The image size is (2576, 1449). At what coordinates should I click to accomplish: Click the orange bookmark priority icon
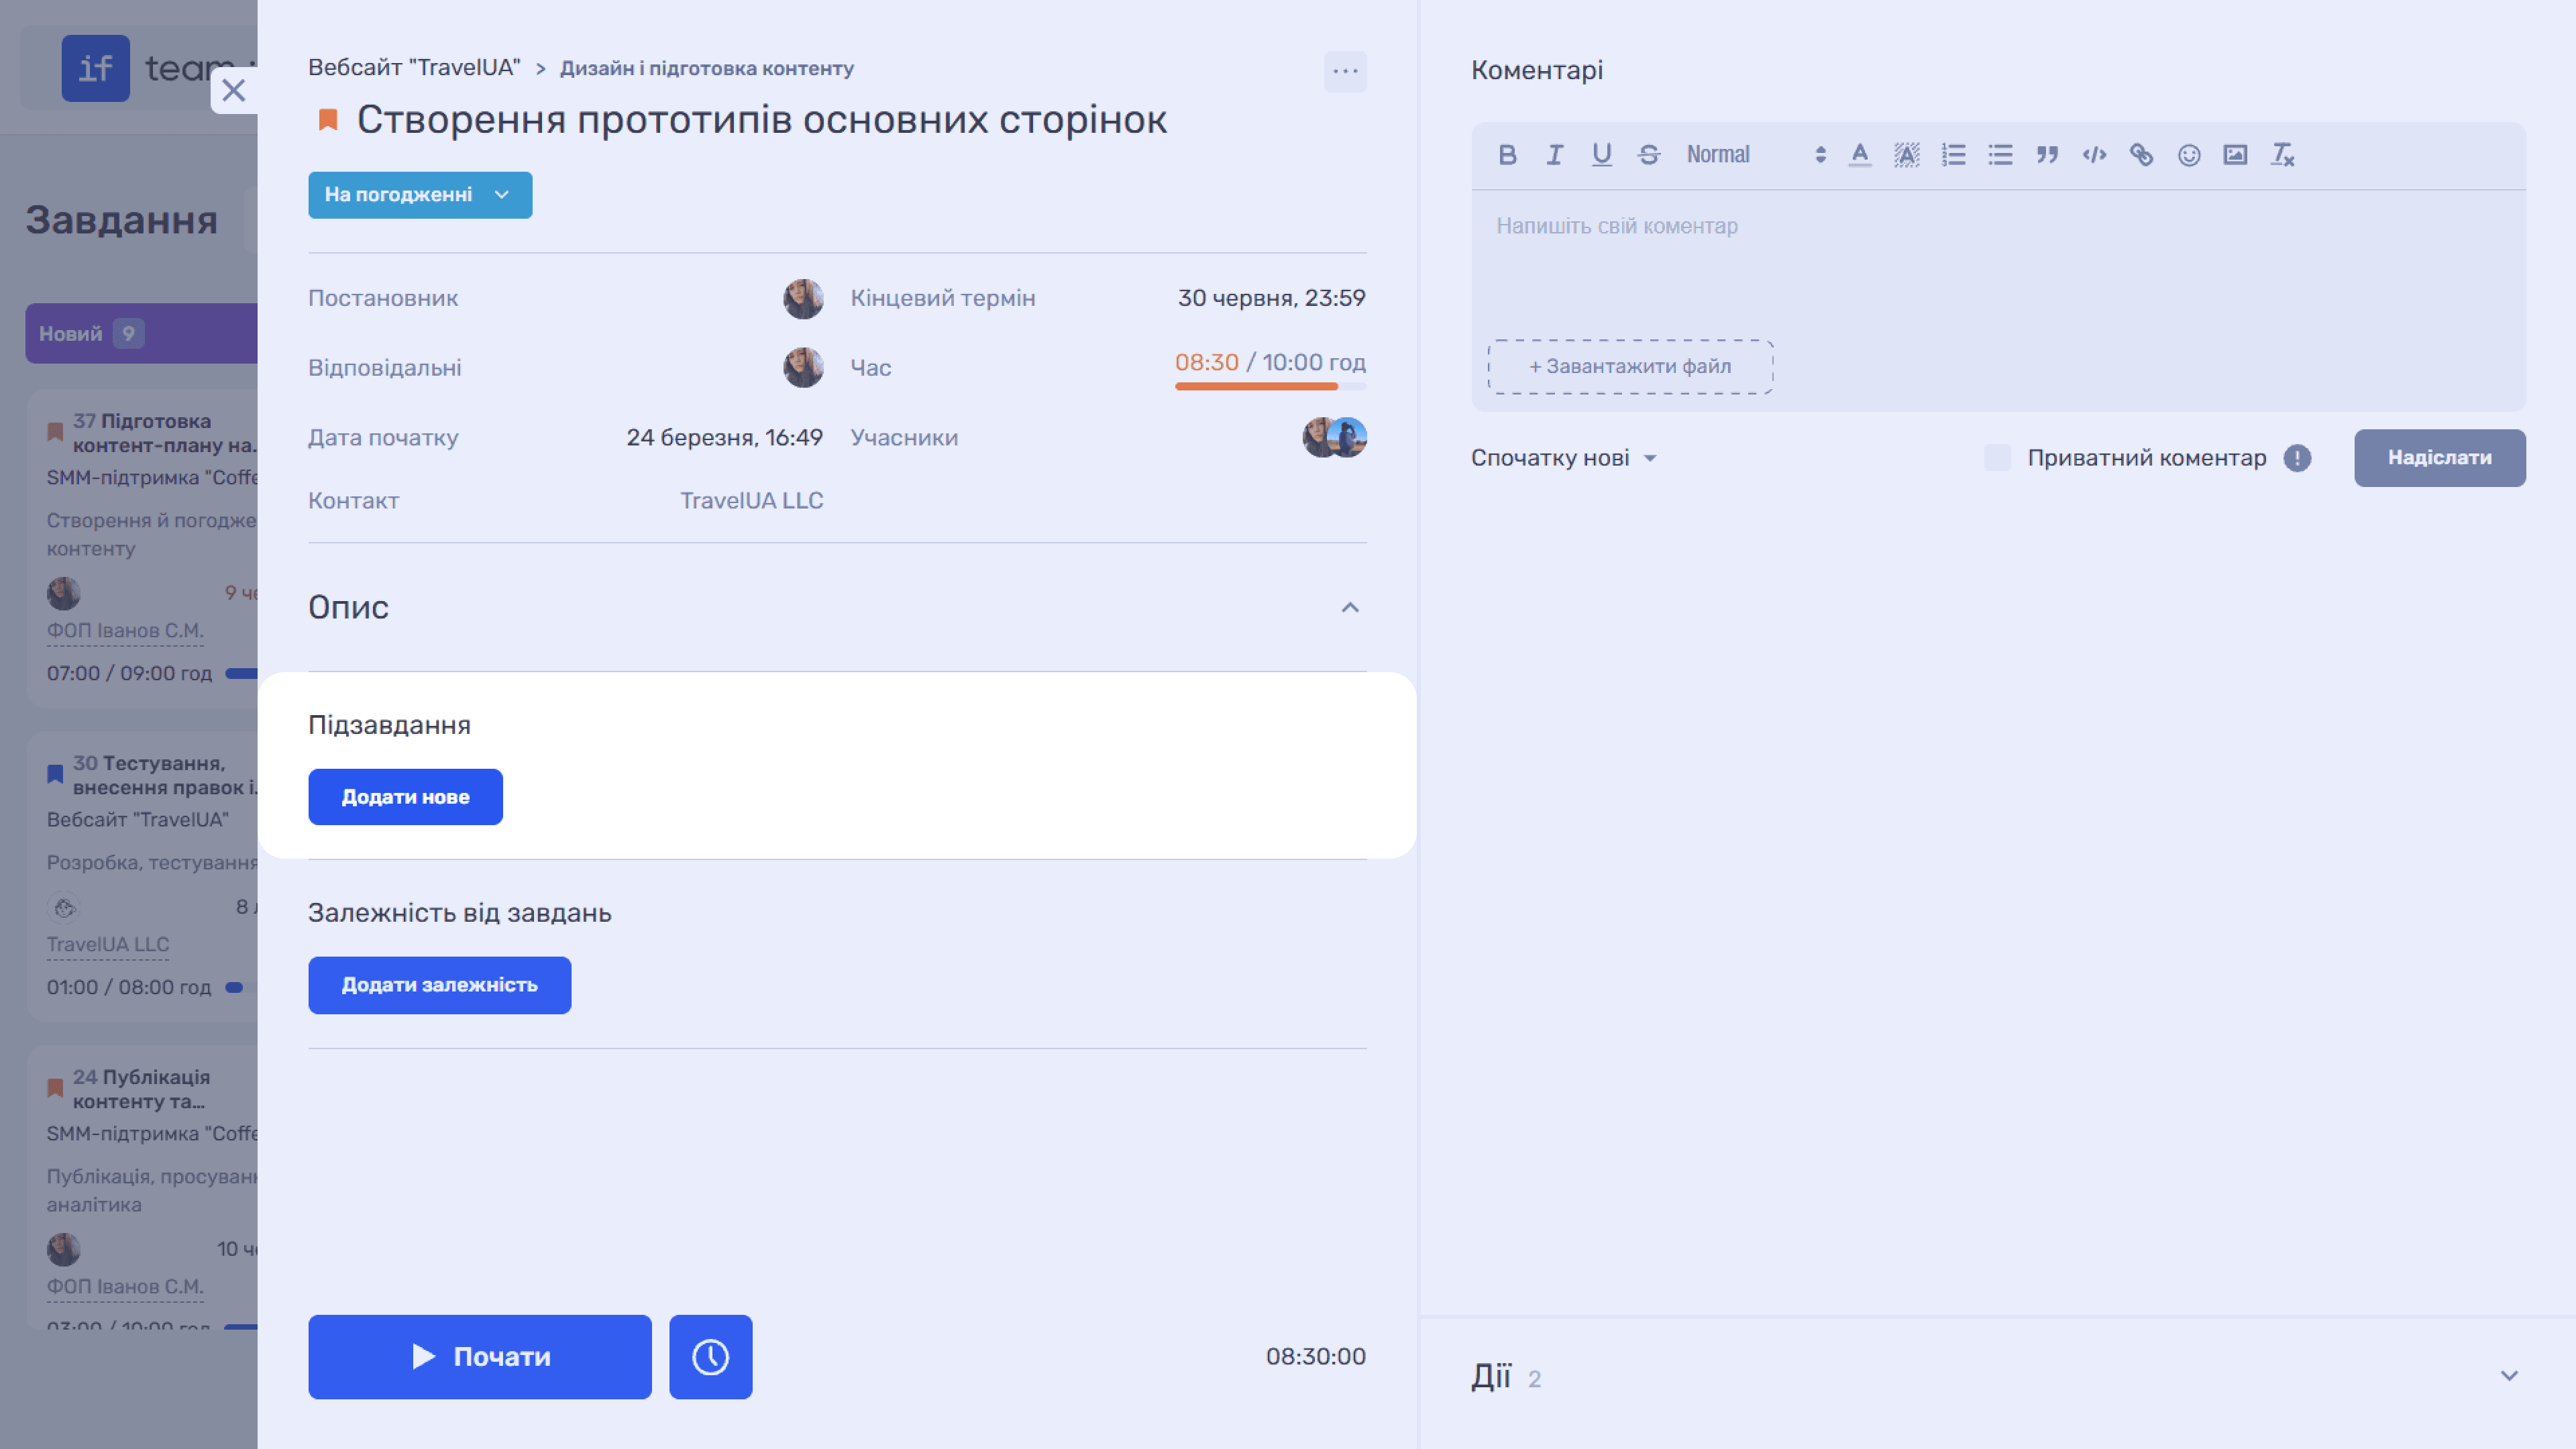click(x=328, y=120)
